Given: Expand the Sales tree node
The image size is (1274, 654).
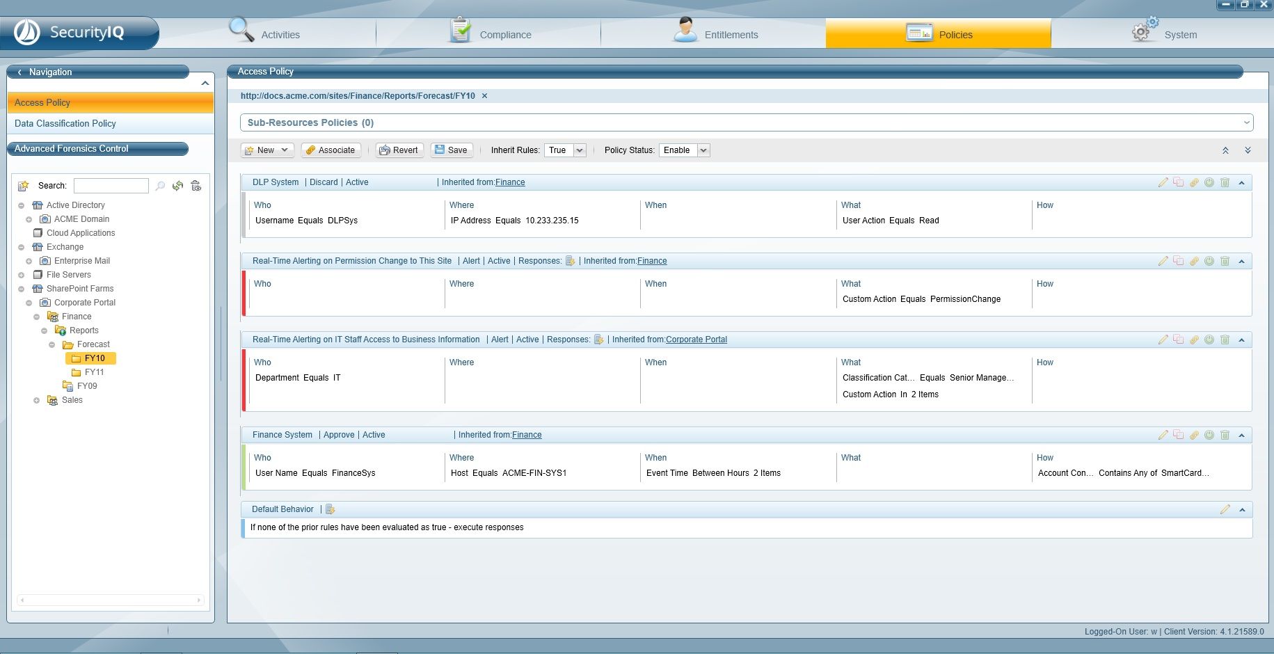Looking at the screenshot, I should click(x=37, y=400).
